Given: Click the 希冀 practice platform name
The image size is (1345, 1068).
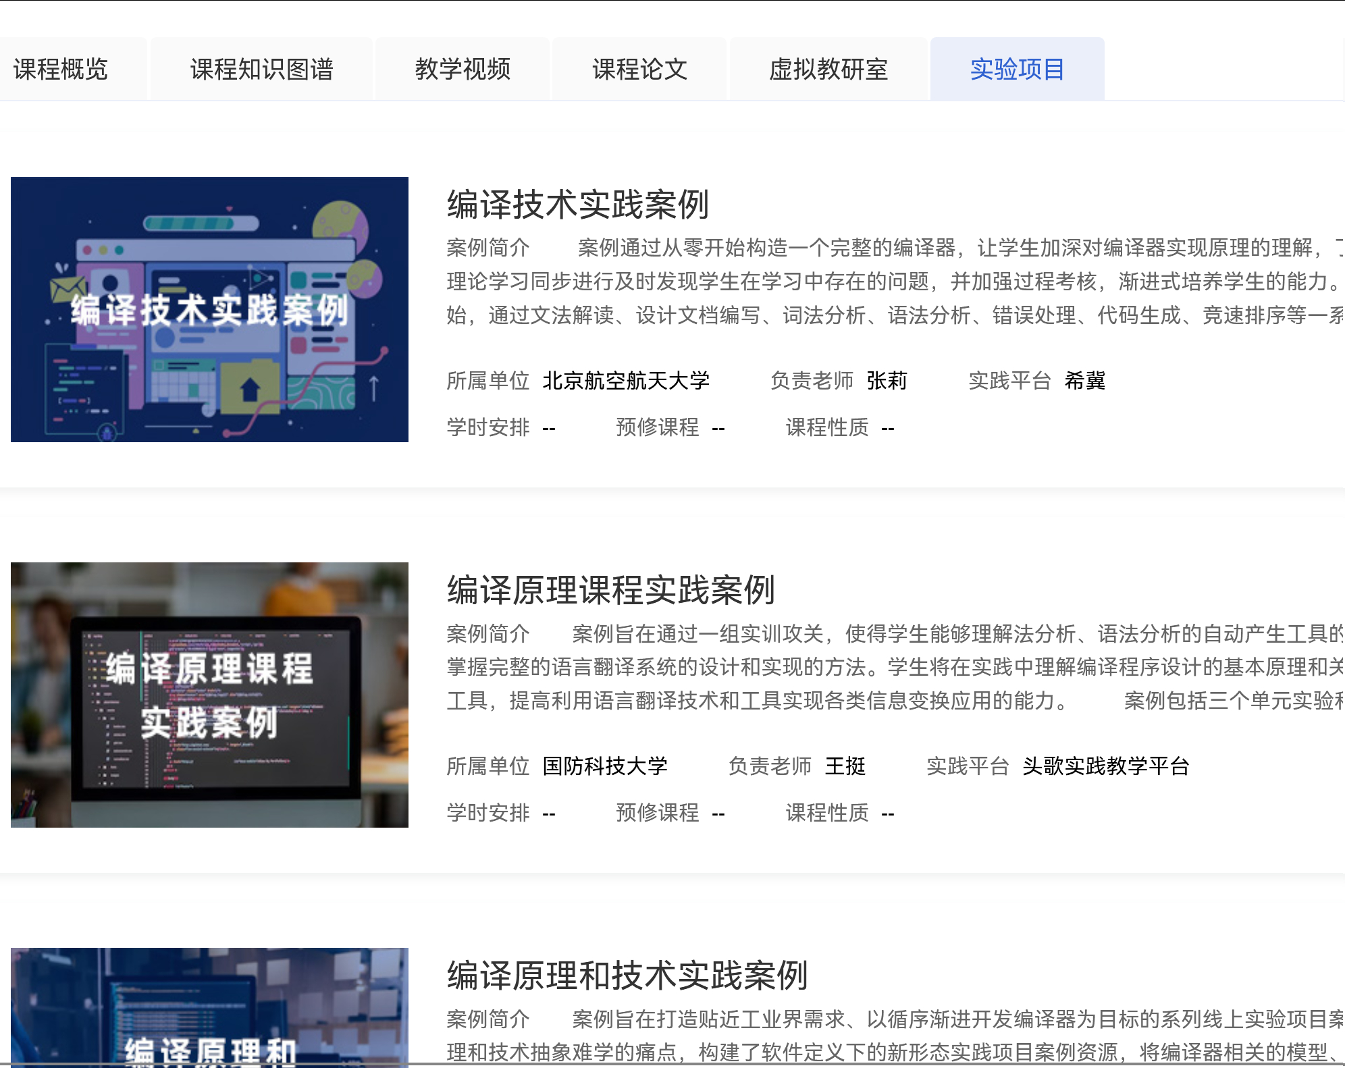Looking at the screenshot, I should tap(1084, 381).
